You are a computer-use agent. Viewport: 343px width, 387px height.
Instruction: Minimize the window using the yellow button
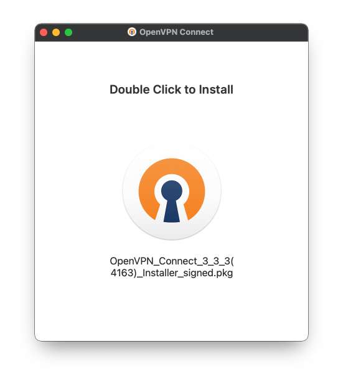tap(56, 32)
